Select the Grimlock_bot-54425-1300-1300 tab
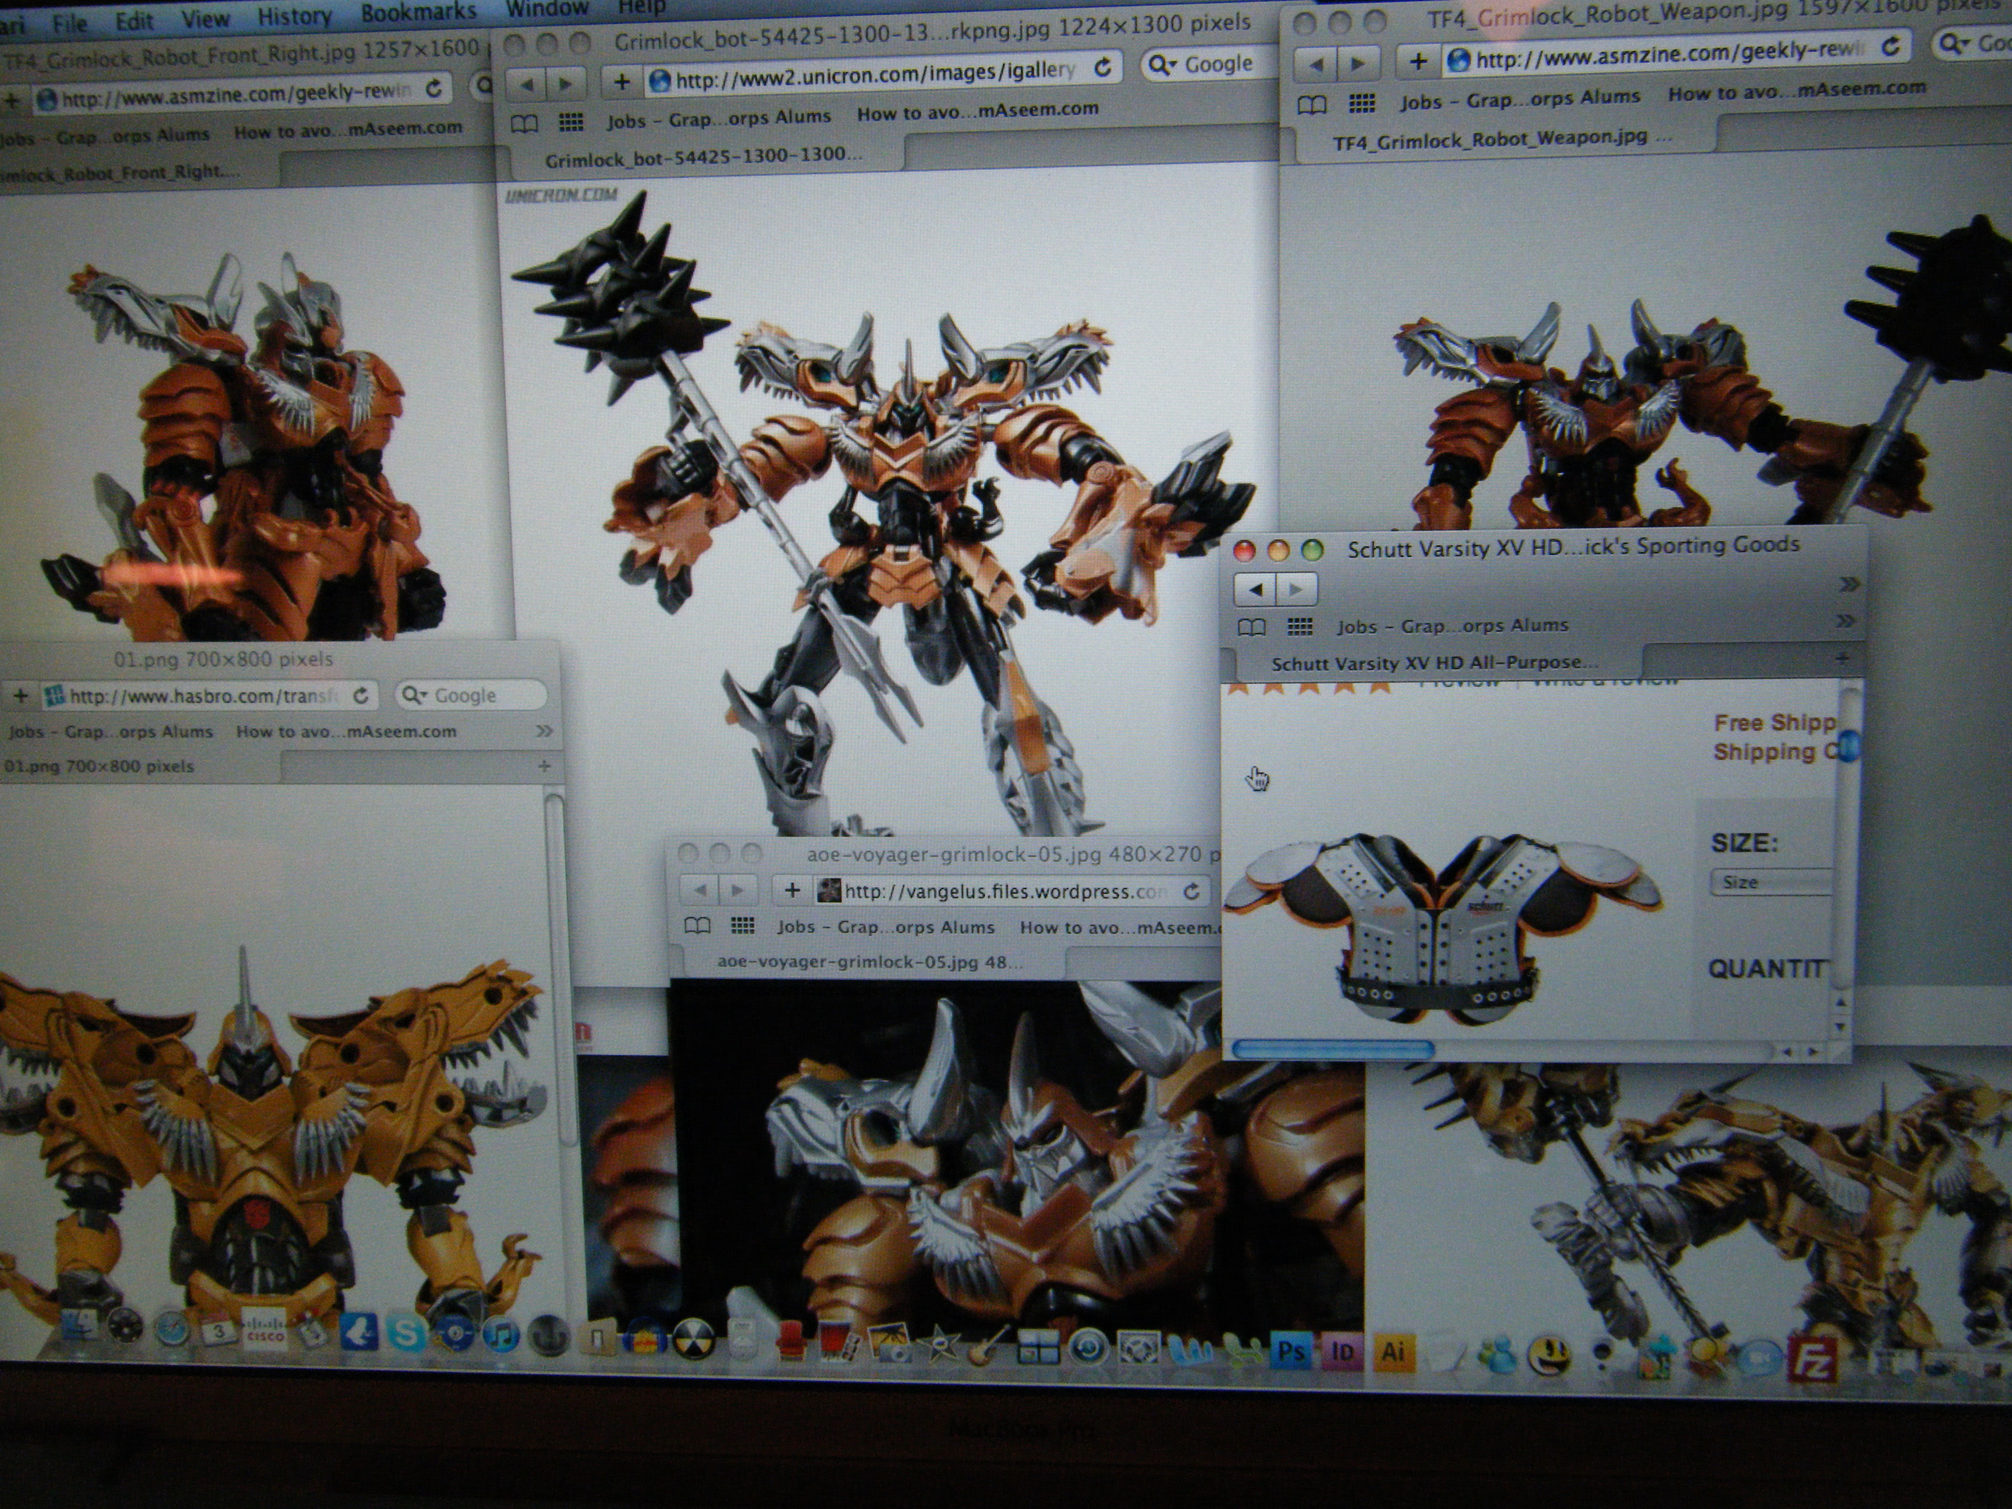 tap(702, 156)
